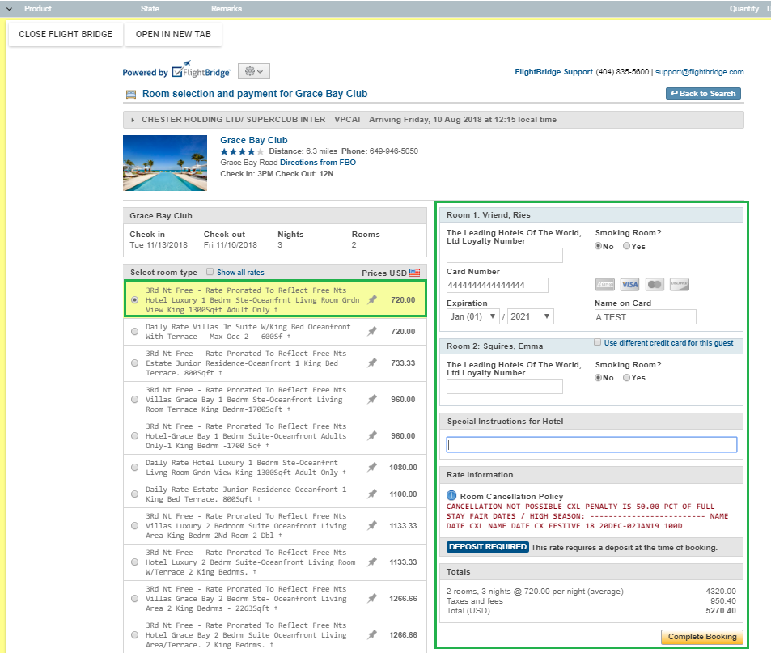Click the hotel star rating
This screenshot has height=653, width=771.
point(242,151)
